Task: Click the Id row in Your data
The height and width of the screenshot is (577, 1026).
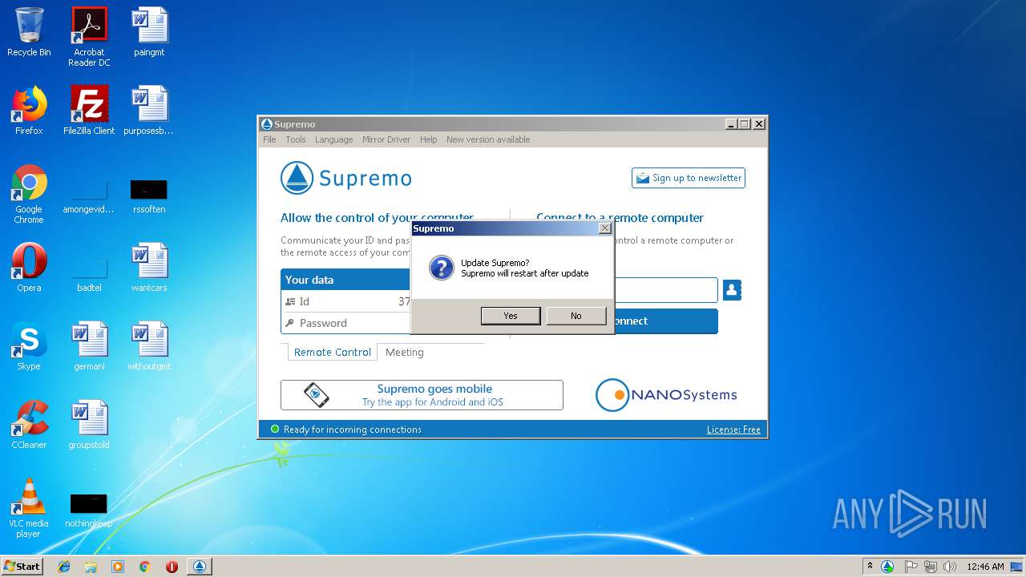Action: coord(345,301)
